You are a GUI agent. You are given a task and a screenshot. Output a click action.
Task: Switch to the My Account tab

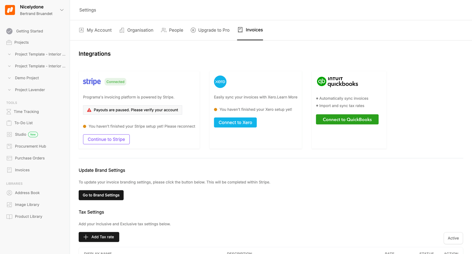95,30
